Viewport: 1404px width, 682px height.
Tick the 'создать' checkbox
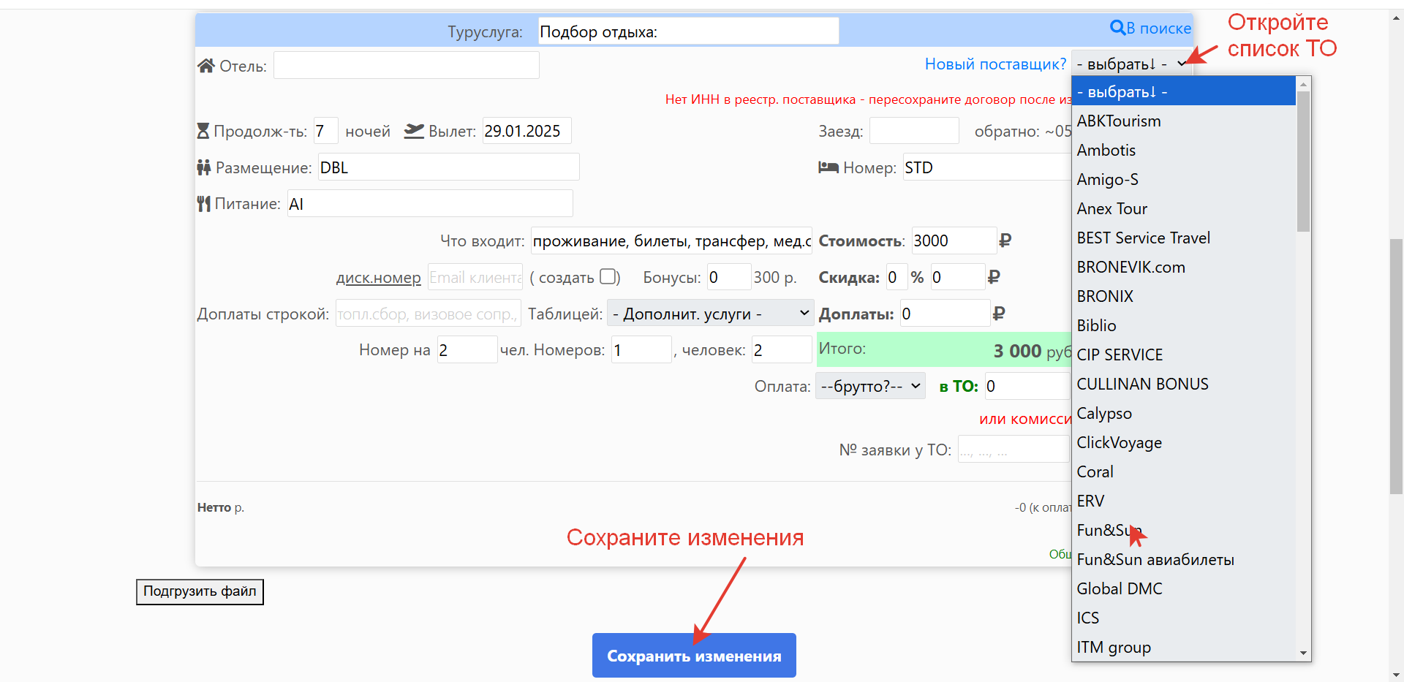tap(608, 276)
